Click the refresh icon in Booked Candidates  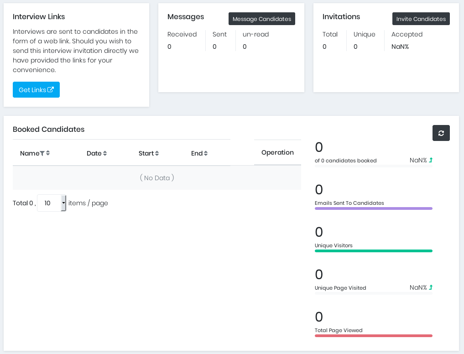(x=441, y=133)
